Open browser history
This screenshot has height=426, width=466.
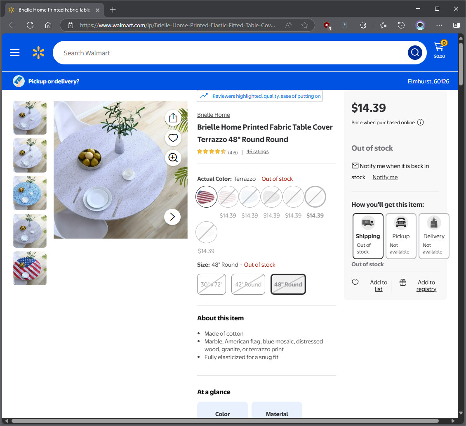pyautogui.click(x=401, y=25)
